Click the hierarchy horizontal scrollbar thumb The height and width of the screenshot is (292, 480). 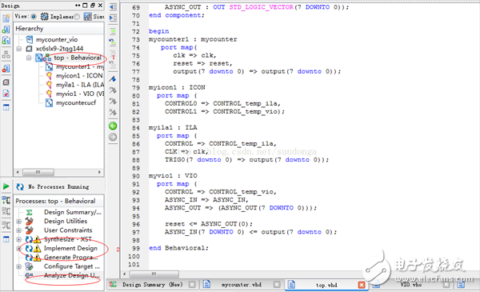tap(38, 172)
